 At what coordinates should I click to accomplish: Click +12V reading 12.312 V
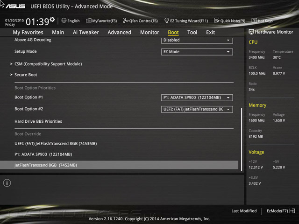(x=256, y=168)
